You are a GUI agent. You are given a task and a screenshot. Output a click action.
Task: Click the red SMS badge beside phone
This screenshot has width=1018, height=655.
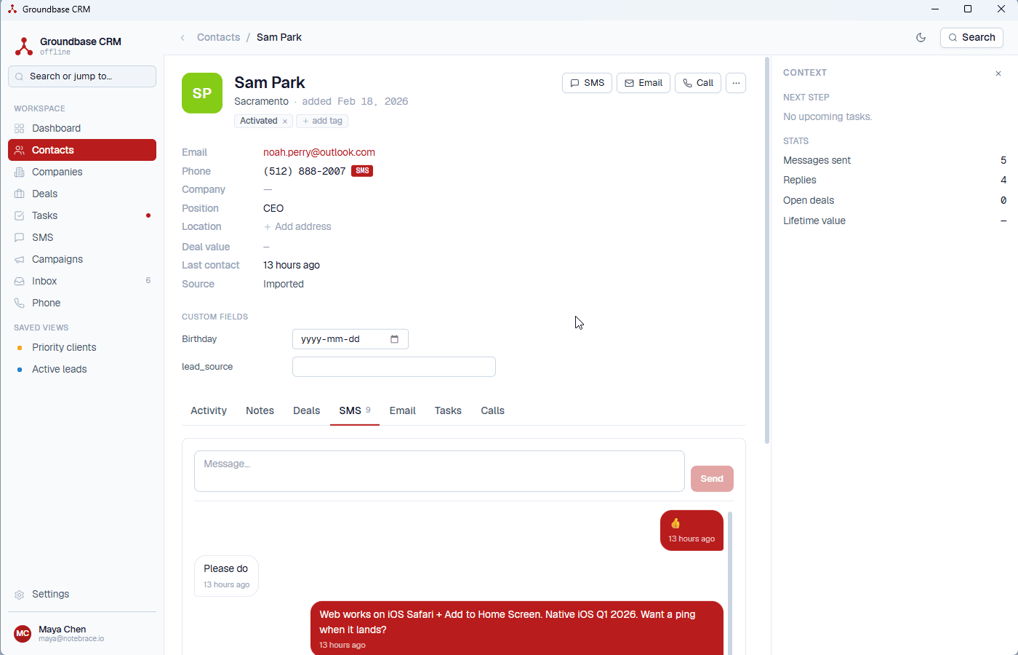click(362, 171)
